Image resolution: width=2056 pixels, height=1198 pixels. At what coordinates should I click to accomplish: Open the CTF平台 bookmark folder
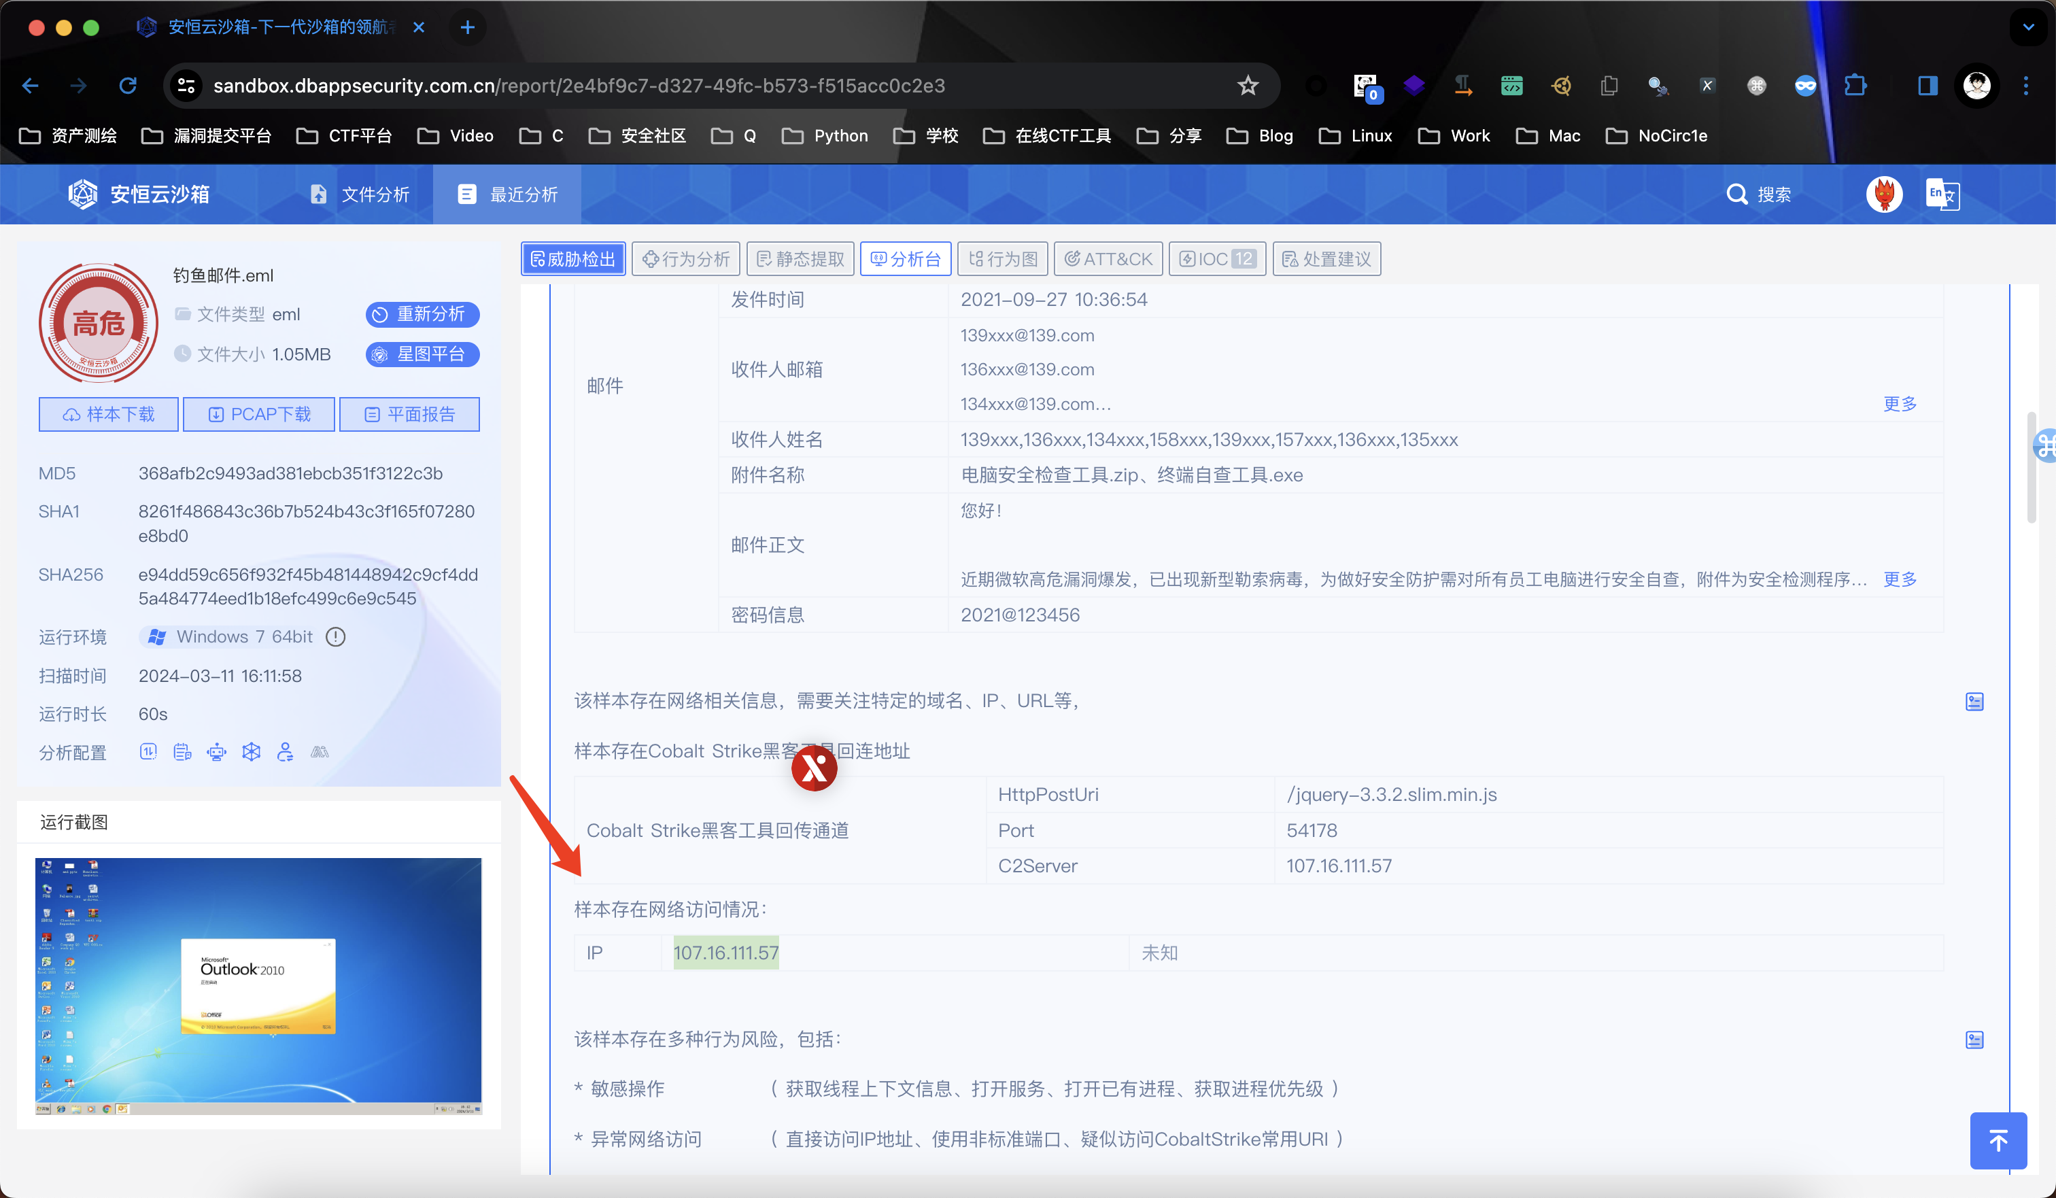pos(344,135)
